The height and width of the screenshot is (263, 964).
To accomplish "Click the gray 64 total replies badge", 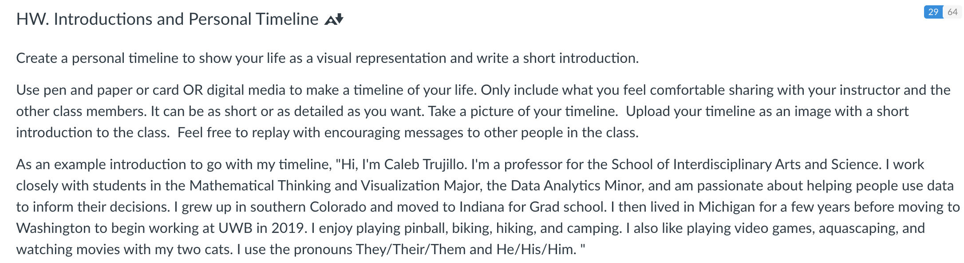I will (952, 12).
